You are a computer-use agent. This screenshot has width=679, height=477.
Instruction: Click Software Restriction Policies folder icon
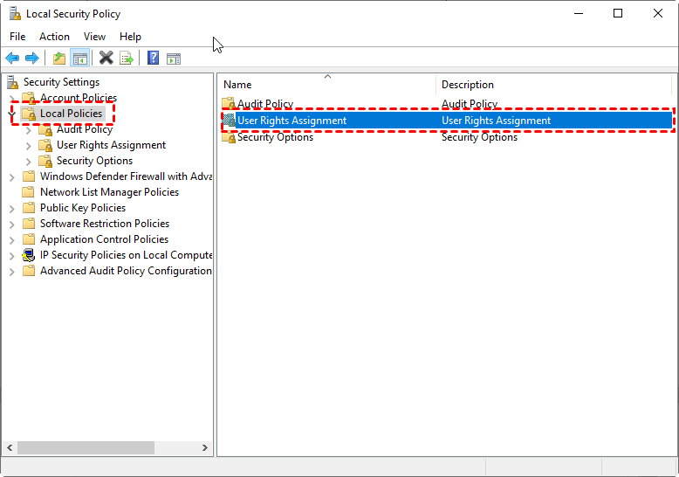(29, 224)
